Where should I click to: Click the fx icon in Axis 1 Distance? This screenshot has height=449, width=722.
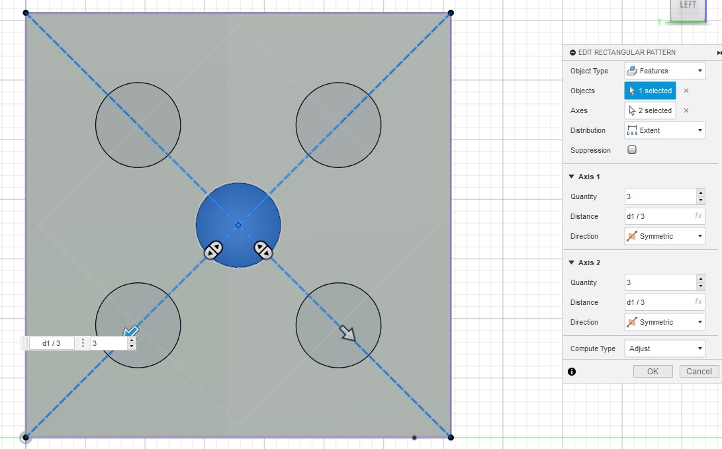pos(698,216)
